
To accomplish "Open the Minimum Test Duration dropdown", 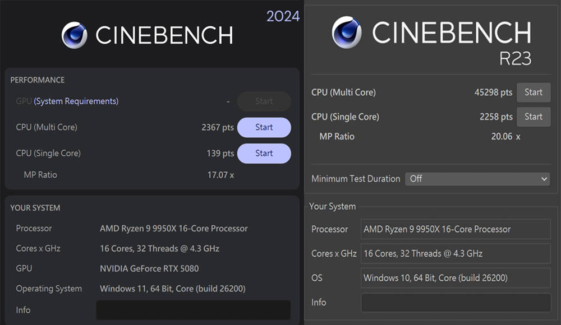I will pyautogui.click(x=477, y=179).
